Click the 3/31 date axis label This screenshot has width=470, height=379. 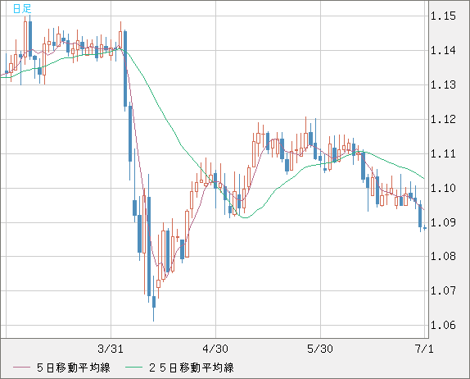(111, 349)
